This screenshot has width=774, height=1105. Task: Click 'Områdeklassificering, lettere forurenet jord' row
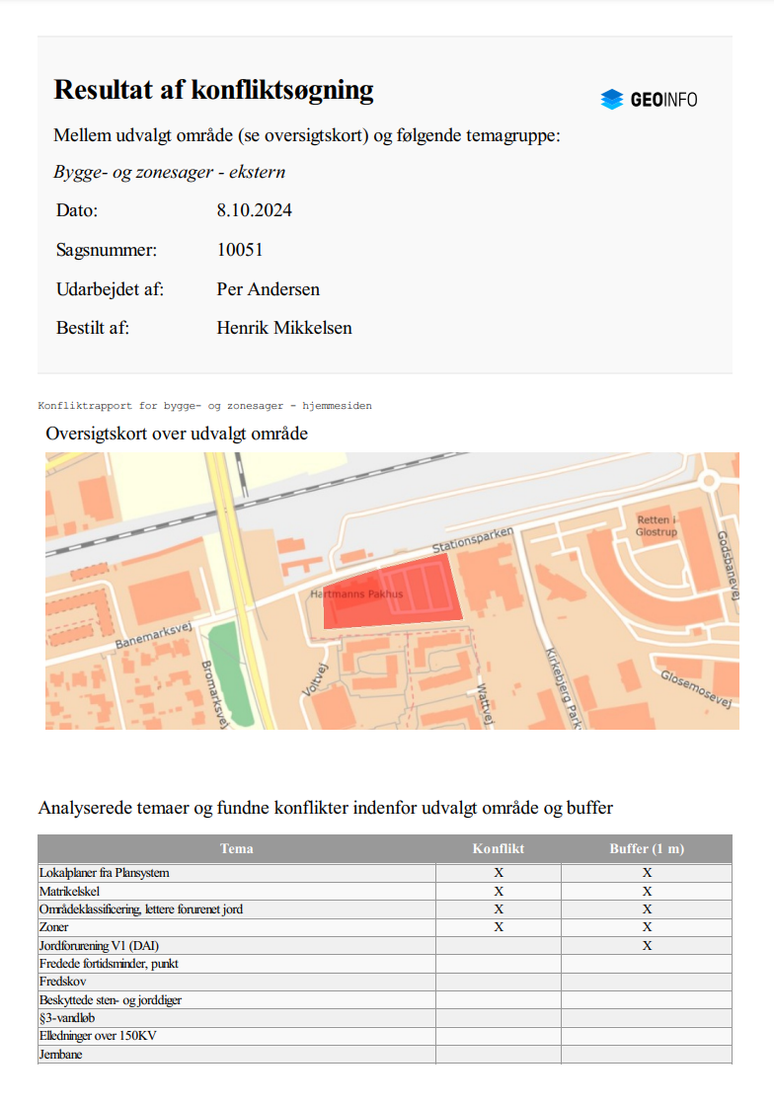coord(385,909)
